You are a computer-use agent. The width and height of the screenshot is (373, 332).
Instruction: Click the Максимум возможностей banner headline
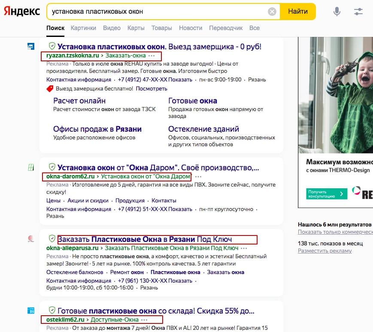(340, 162)
